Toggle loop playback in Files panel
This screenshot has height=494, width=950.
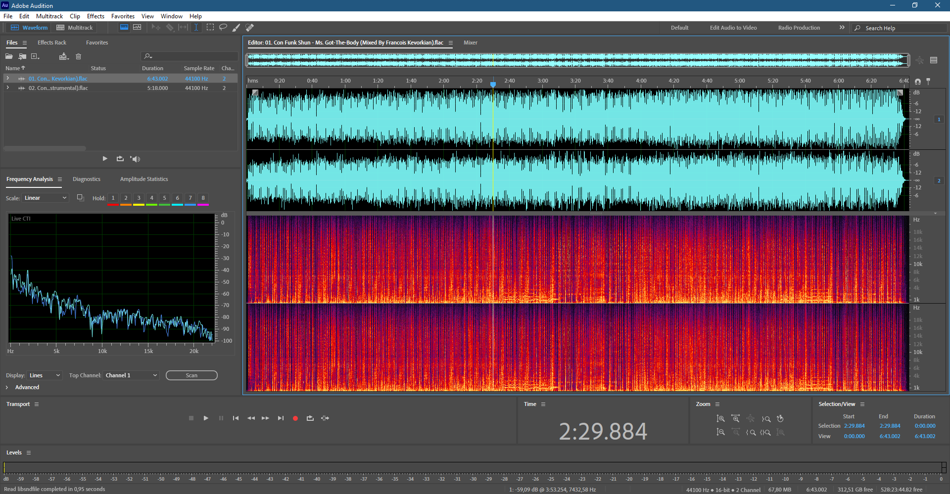click(120, 159)
